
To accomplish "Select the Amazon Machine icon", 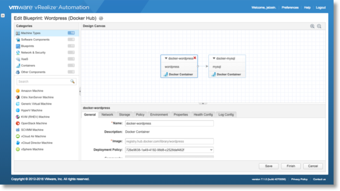I will 18,91.
